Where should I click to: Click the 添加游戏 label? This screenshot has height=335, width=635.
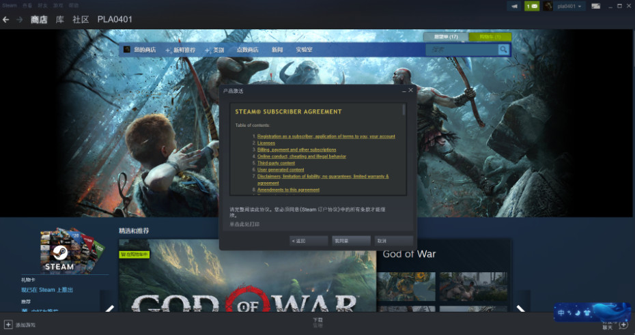(25, 325)
